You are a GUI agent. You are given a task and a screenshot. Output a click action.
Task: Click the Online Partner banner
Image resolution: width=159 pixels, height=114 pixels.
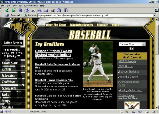pos(13,43)
